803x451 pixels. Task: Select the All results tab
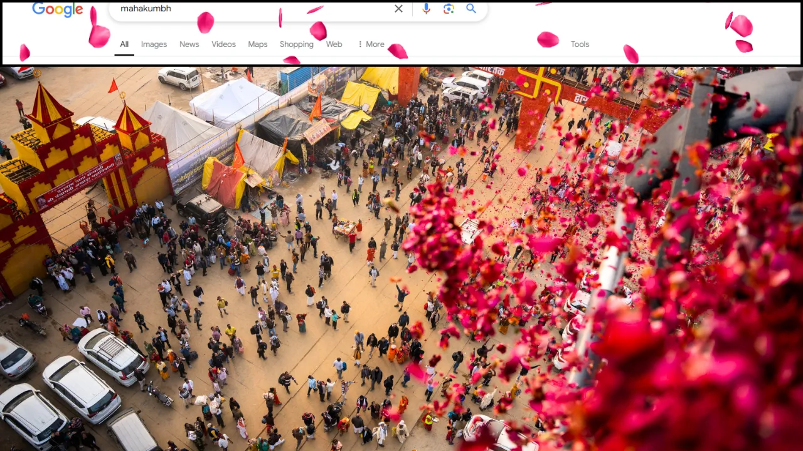point(124,44)
